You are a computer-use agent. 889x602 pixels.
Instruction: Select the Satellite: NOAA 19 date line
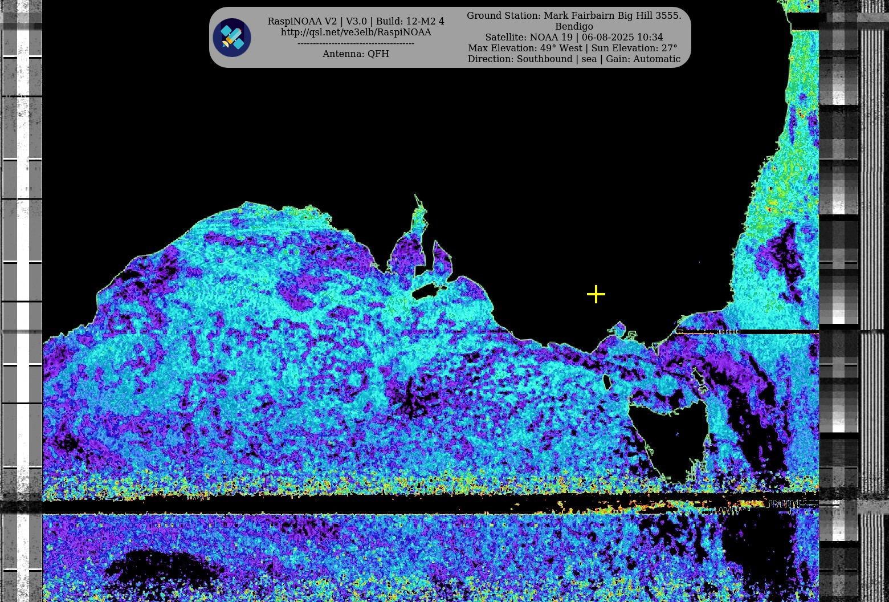pos(573,37)
